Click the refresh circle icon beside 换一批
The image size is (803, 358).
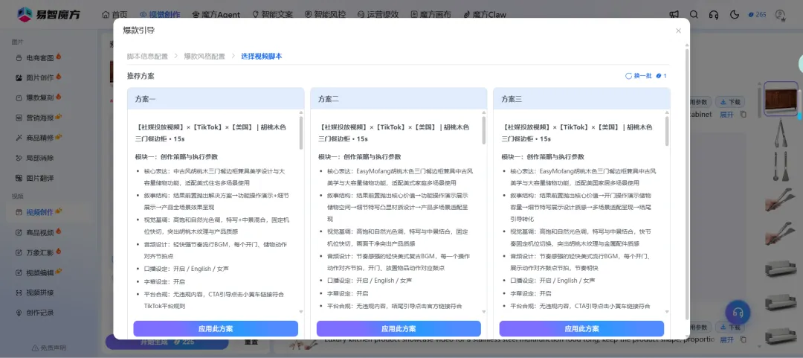point(628,76)
